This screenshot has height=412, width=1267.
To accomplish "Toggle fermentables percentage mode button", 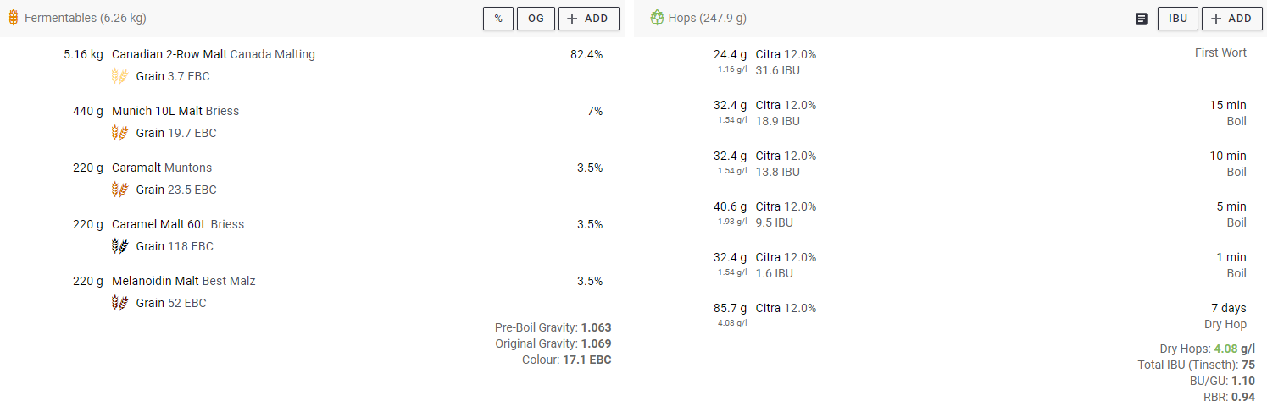I will click(498, 19).
